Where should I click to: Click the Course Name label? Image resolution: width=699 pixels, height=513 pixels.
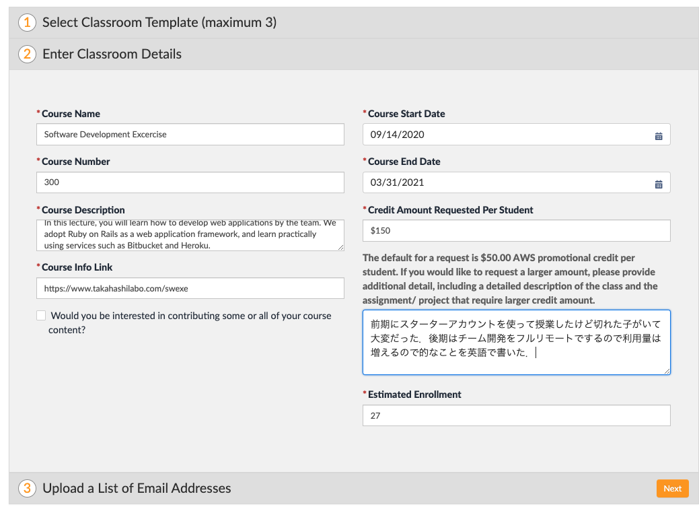(x=71, y=114)
